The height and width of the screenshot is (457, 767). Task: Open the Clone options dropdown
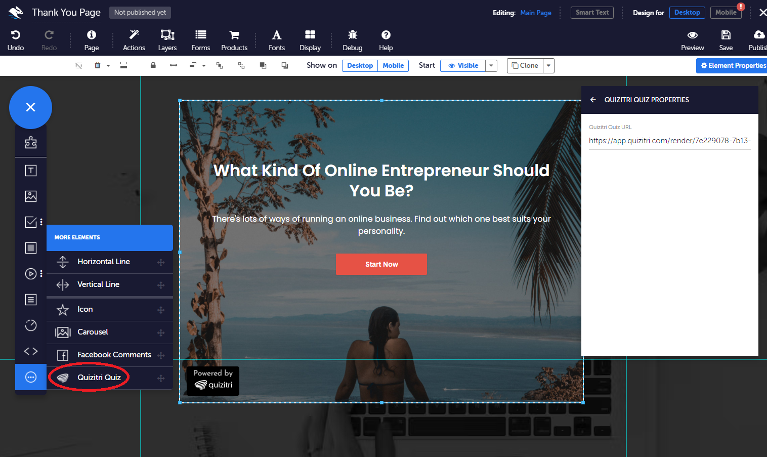(x=548, y=65)
